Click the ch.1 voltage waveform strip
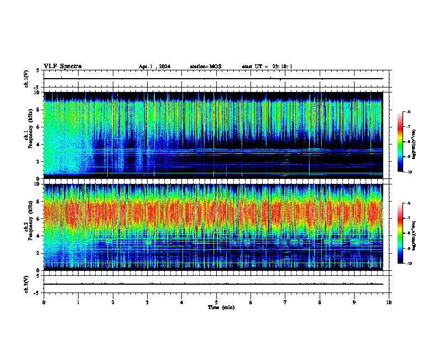Image resolution: width=438 pixels, height=339 pixels. (x=216, y=79)
